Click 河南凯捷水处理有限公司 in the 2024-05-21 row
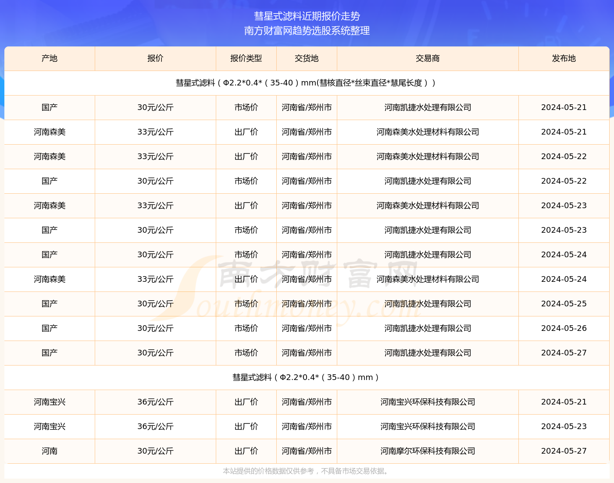 pos(428,107)
